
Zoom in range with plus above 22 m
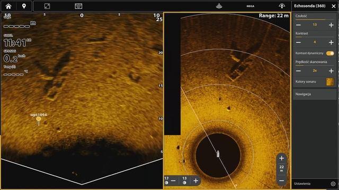coord(281,158)
